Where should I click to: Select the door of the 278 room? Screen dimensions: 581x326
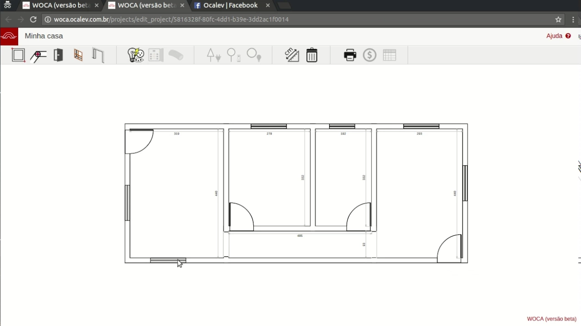pos(241,217)
